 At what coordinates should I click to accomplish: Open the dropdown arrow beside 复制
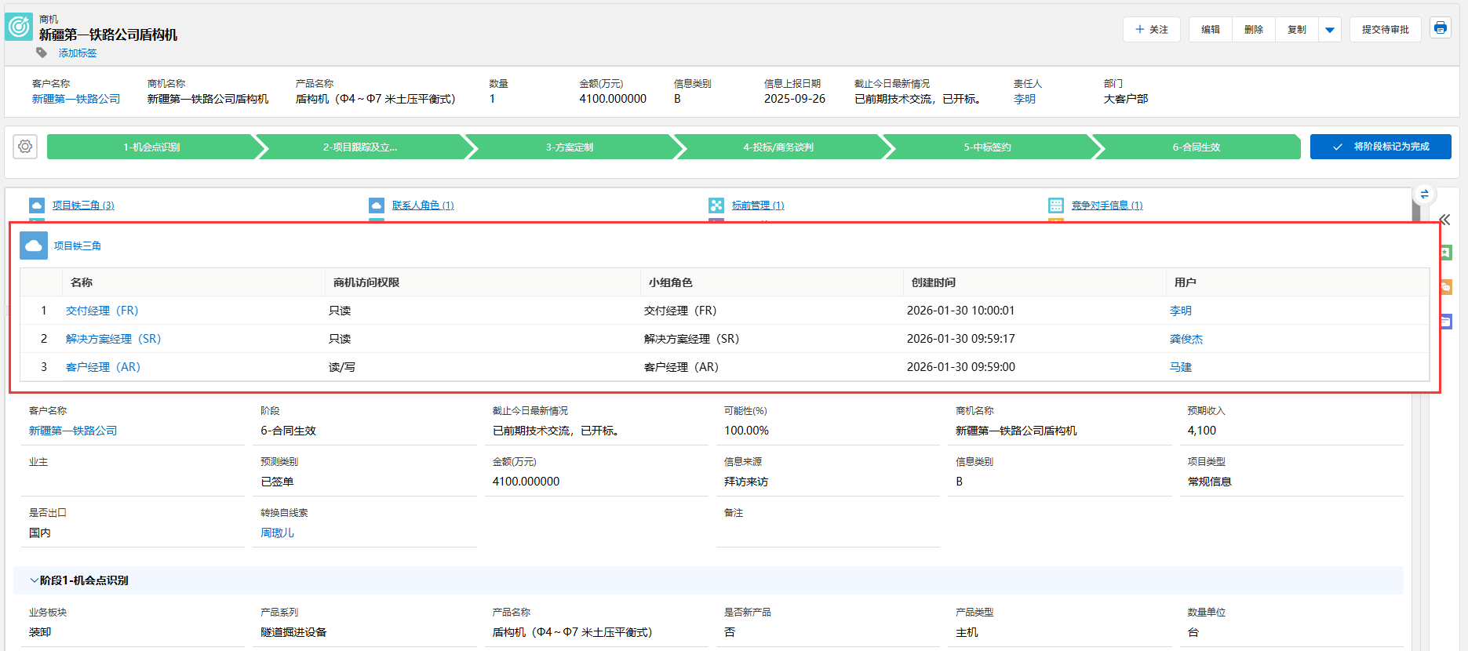pyautogui.click(x=1329, y=30)
